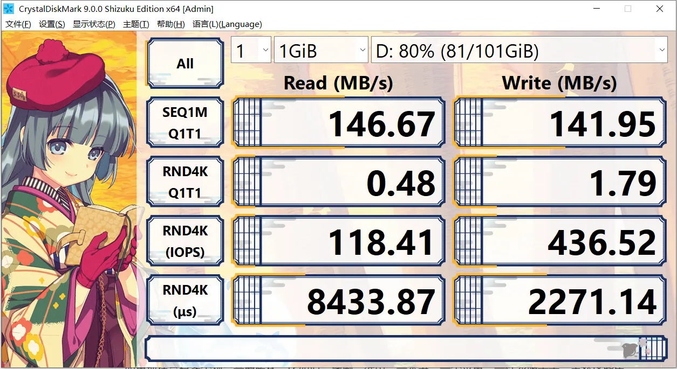Open the 显示状态(P) menu
Screen dimensions: 677x369
pos(94,24)
